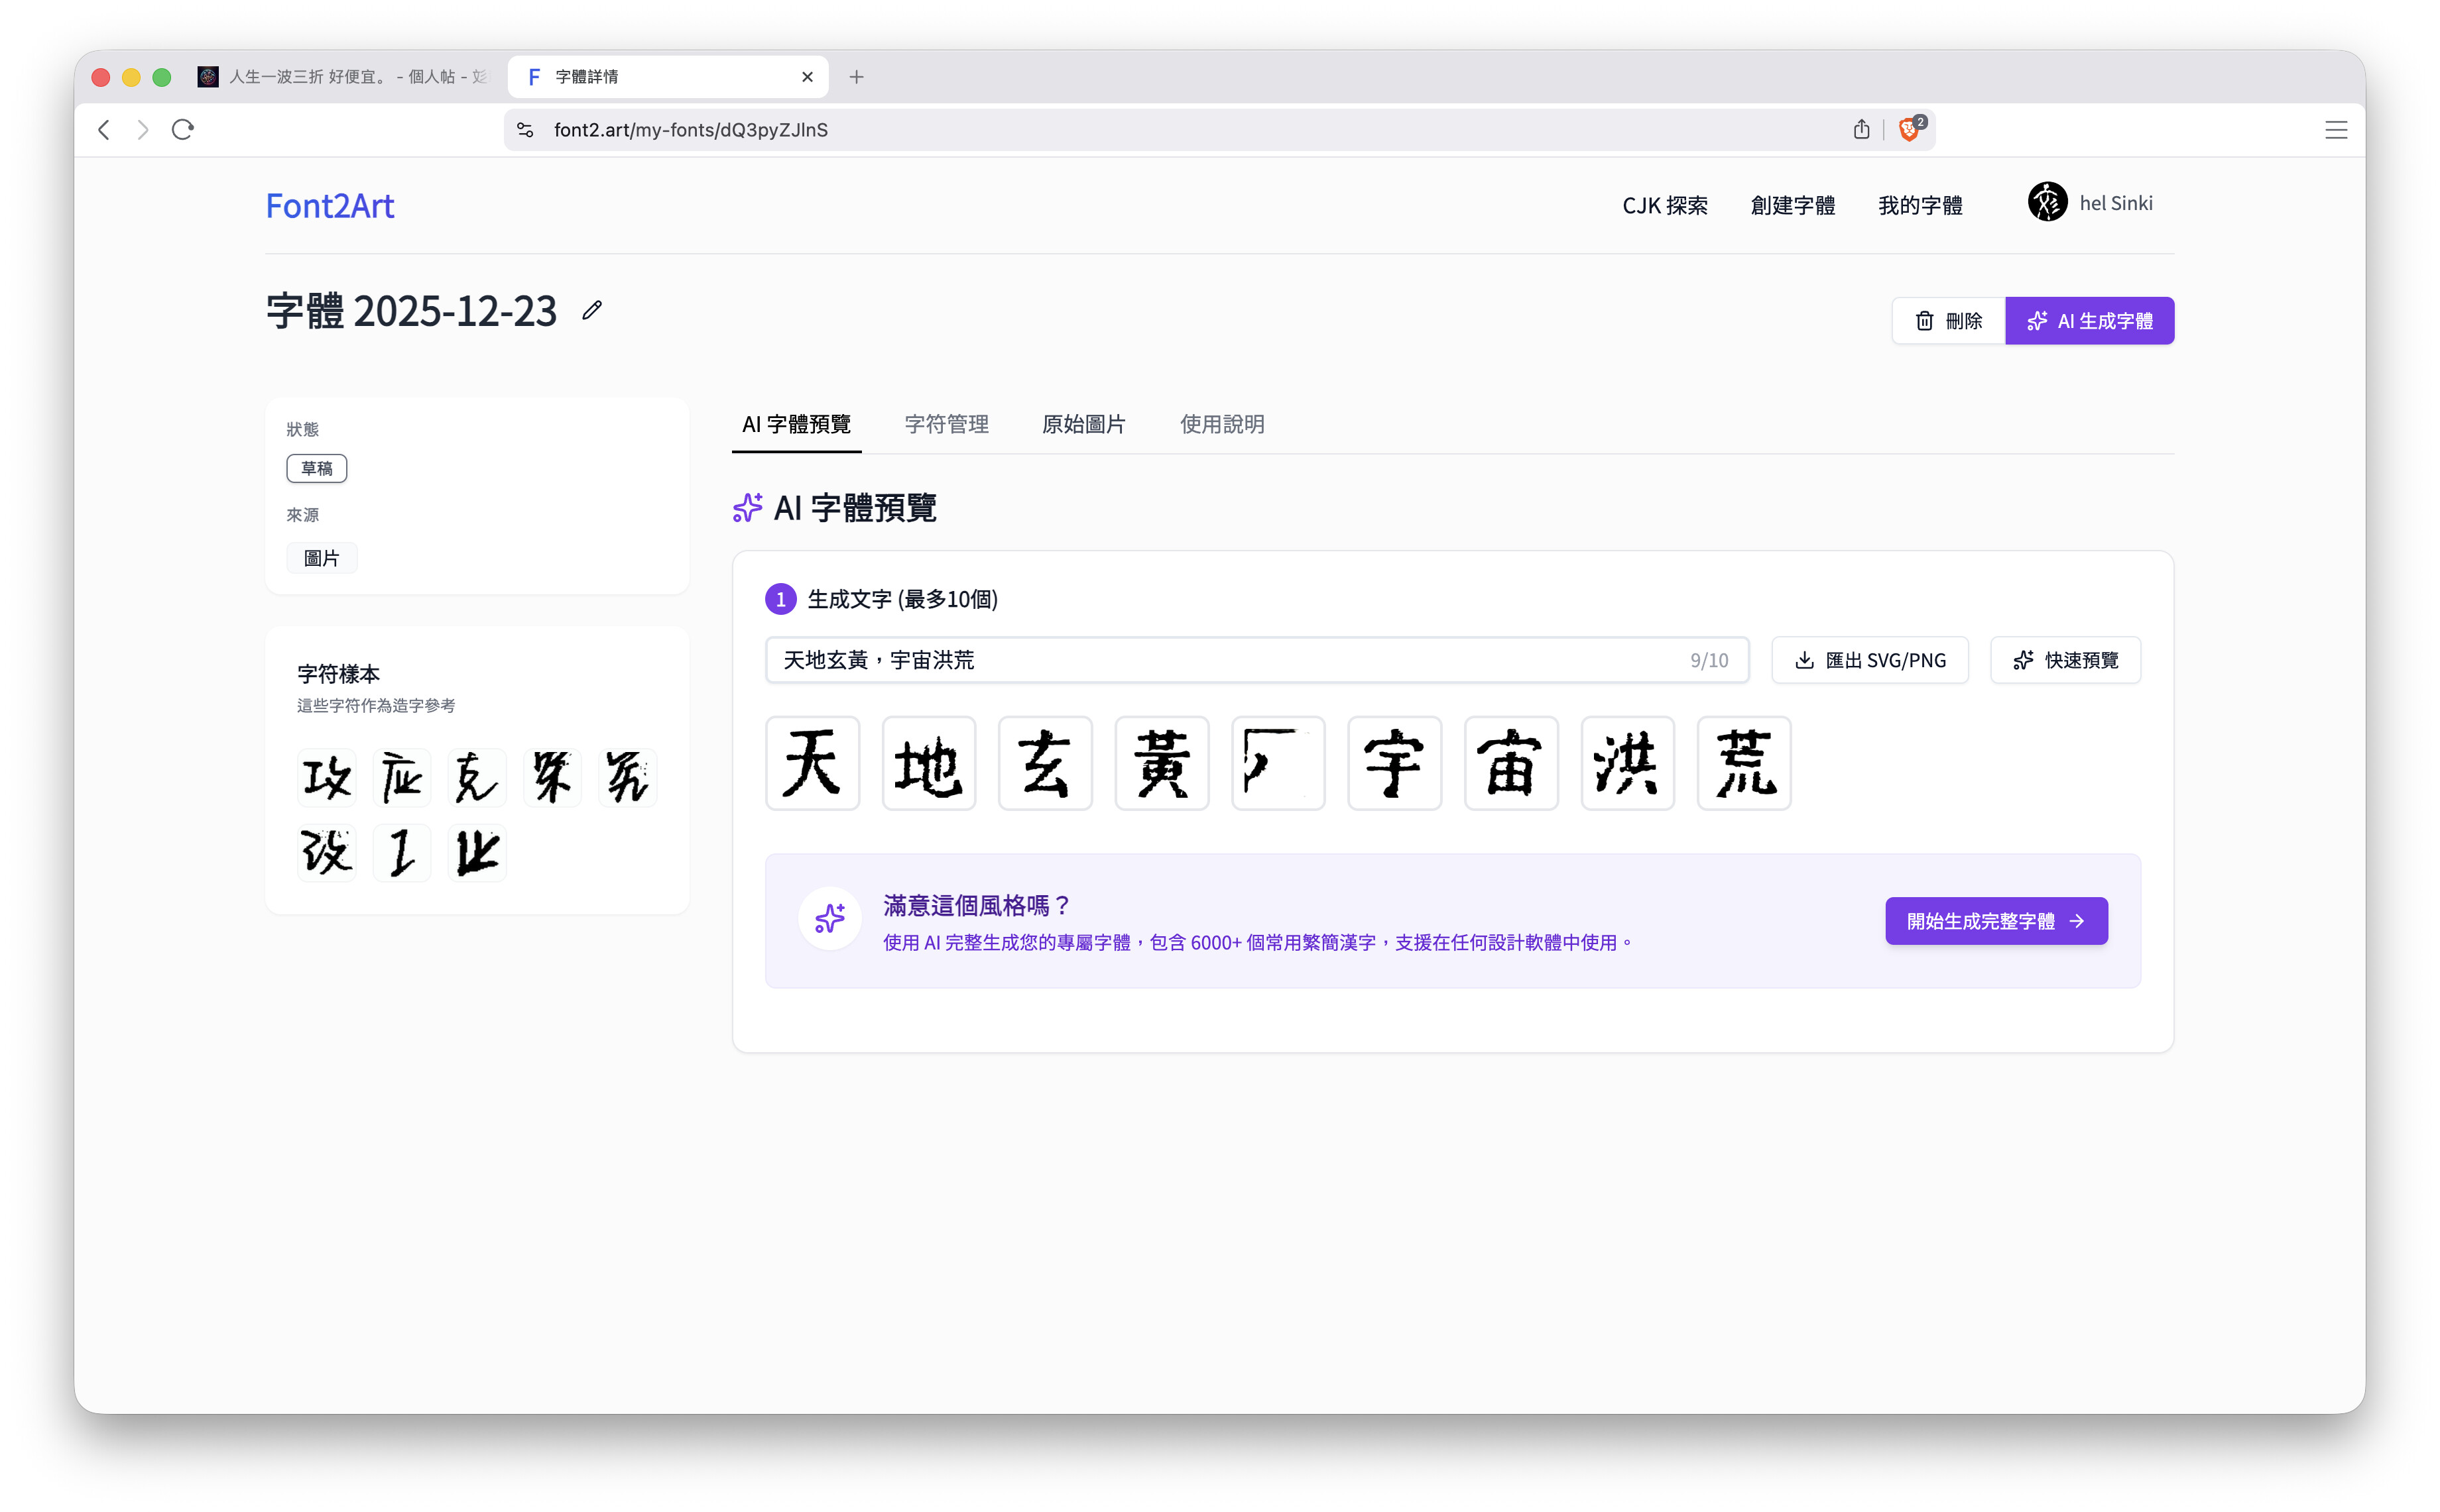The width and height of the screenshot is (2440, 1512).
Task: Click the share icon in address bar
Action: pyautogui.click(x=1860, y=129)
